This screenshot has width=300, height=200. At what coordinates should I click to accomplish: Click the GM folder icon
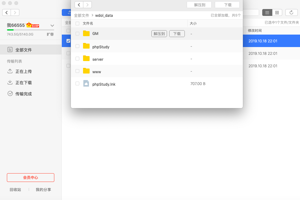(x=86, y=34)
